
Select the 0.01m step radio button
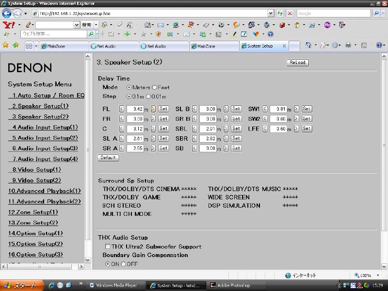(148, 97)
